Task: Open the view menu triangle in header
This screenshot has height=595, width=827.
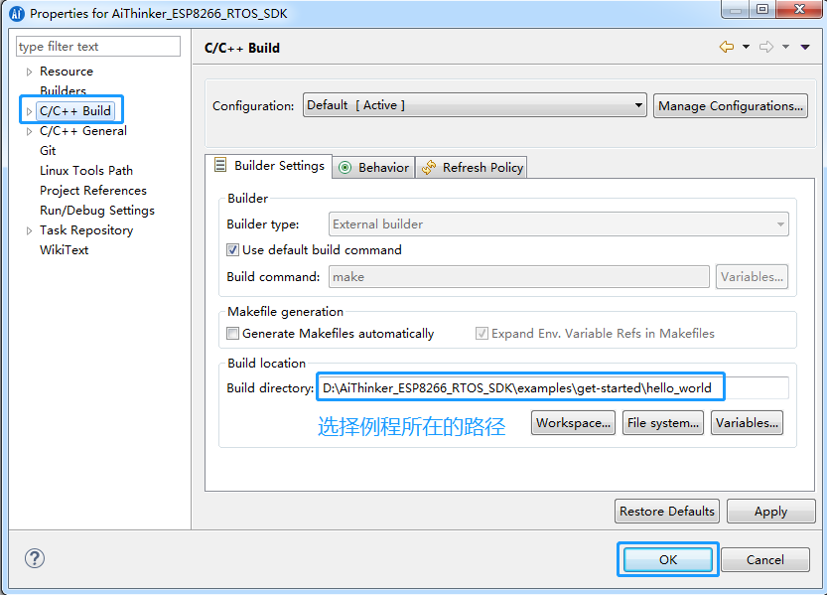Action: tap(805, 48)
